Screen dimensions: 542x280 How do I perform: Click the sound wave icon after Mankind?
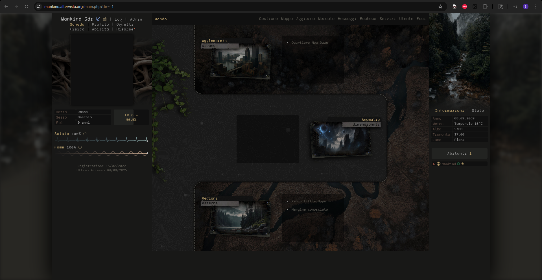click(462, 164)
